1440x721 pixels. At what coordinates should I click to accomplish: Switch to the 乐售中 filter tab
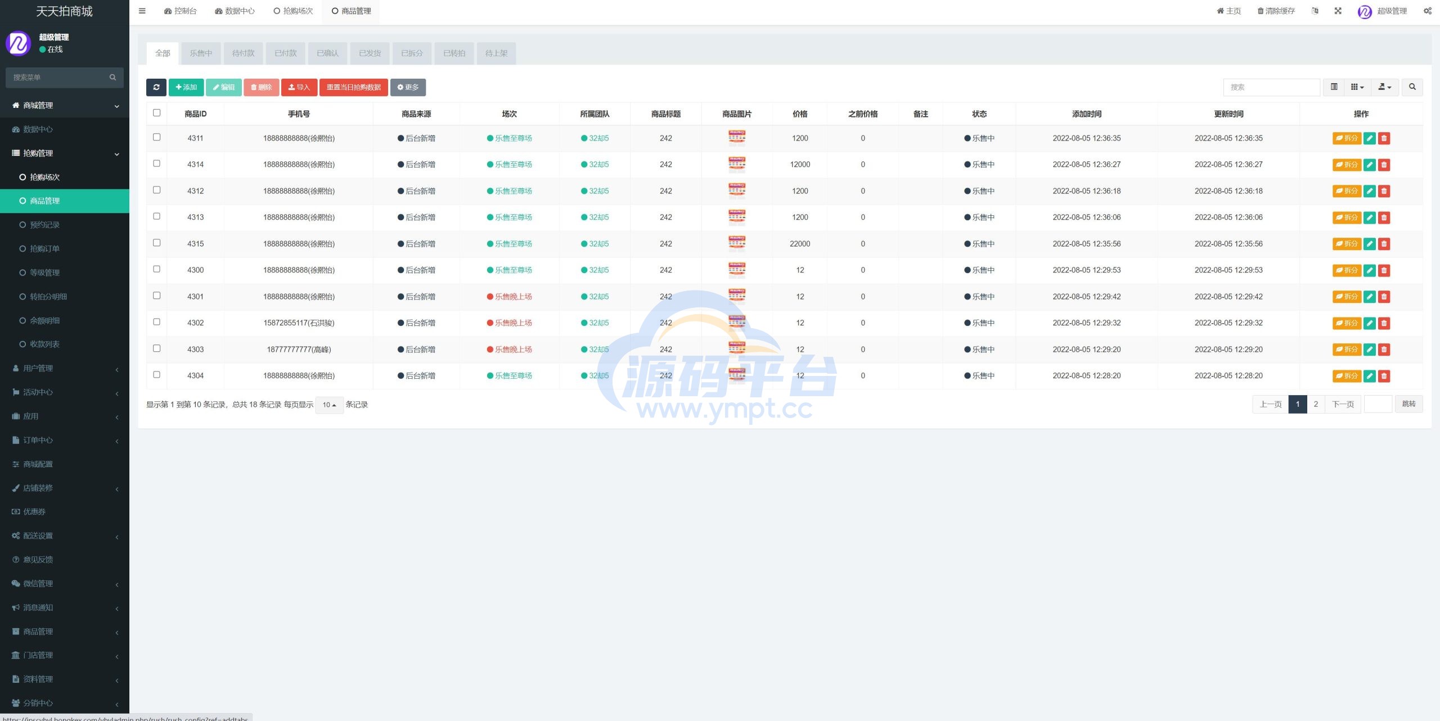201,53
